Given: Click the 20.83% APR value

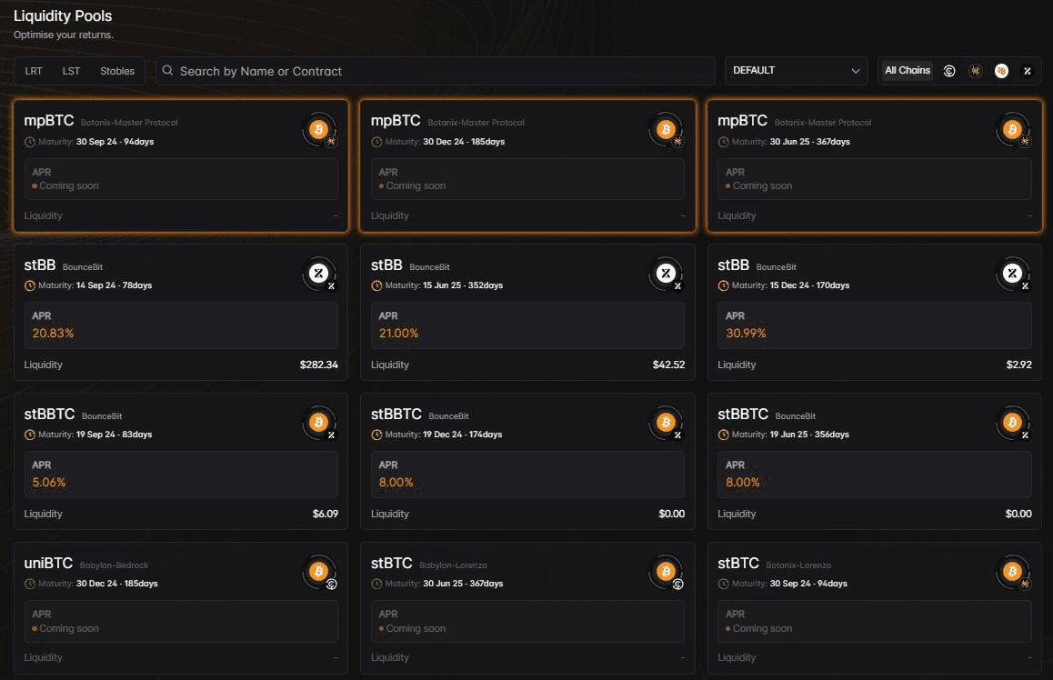Looking at the screenshot, I should point(53,333).
